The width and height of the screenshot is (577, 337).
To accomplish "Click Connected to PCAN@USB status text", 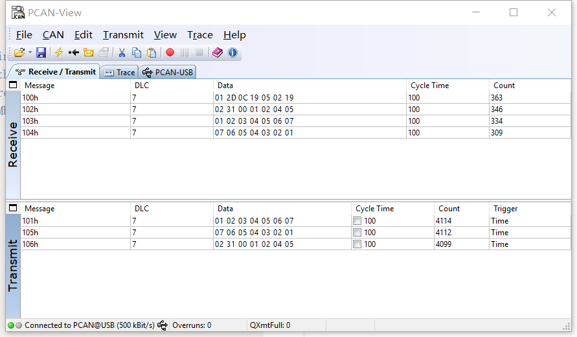I will 89,325.
